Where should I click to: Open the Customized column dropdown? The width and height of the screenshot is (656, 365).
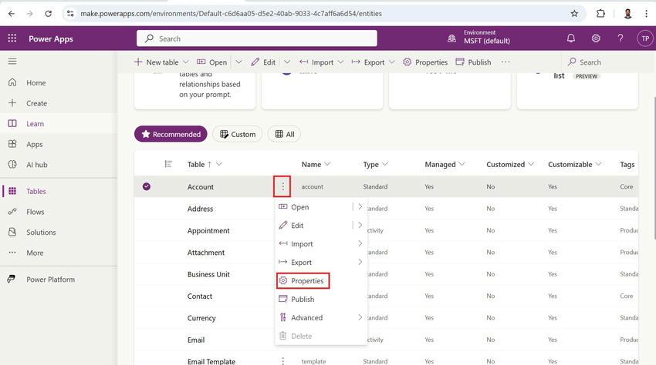(531, 164)
